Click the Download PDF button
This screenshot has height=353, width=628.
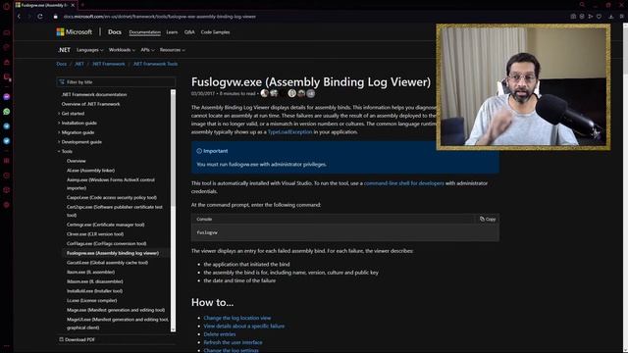coord(78,339)
